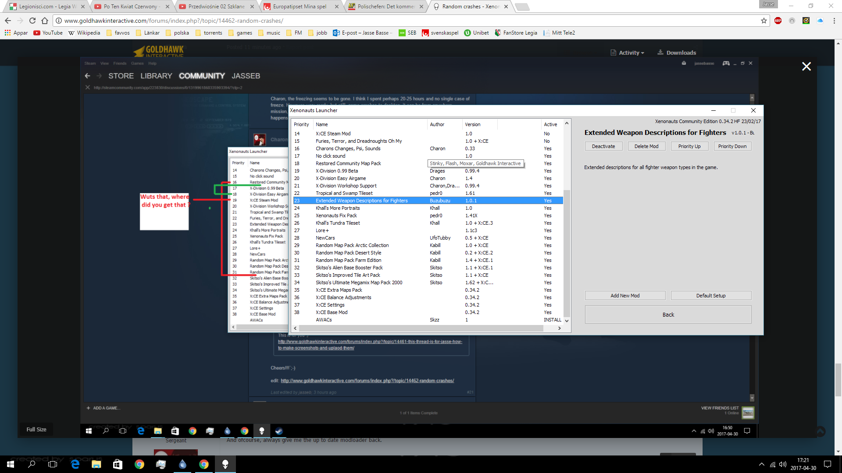Open the forum Downloads link
The image size is (842, 473).
(x=677, y=53)
